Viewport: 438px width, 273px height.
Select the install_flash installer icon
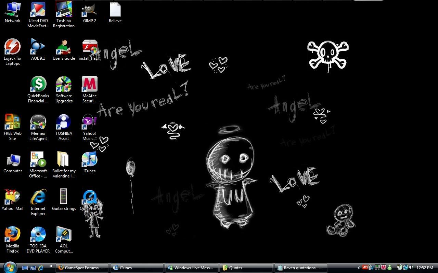click(x=90, y=49)
